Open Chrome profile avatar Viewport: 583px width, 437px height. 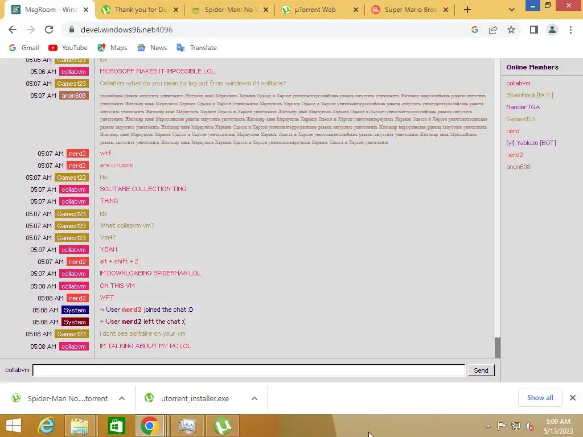[552, 30]
